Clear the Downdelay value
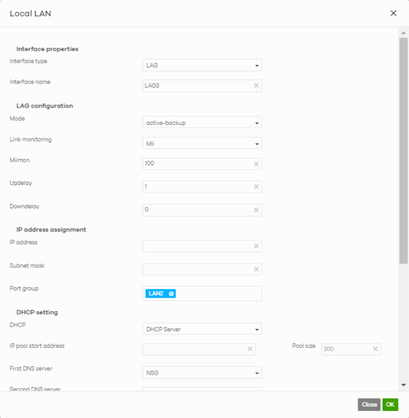The width and height of the screenshot is (409, 418). click(256, 210)
